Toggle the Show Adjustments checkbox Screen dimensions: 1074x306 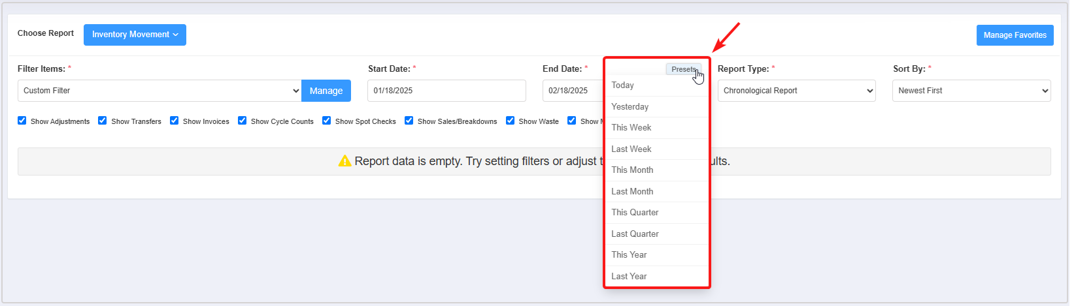tap(22, 121)
